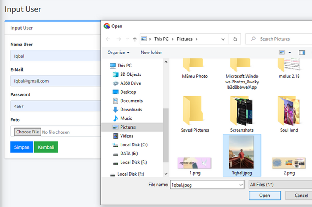Viewport: 312px width, 207px height.
Task: Open the Organize menu
Action: point(118,53)
